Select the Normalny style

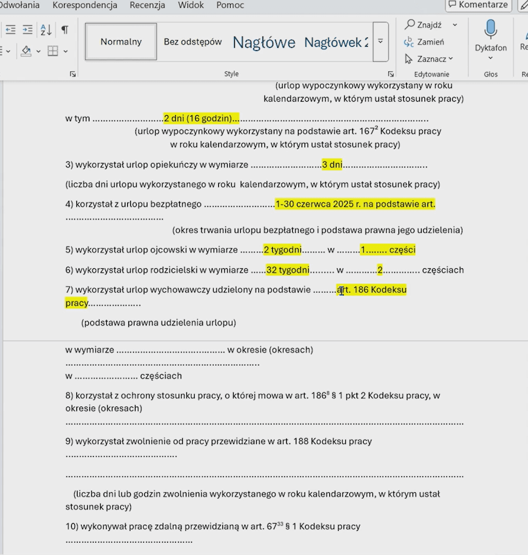[x=121, y=42]
